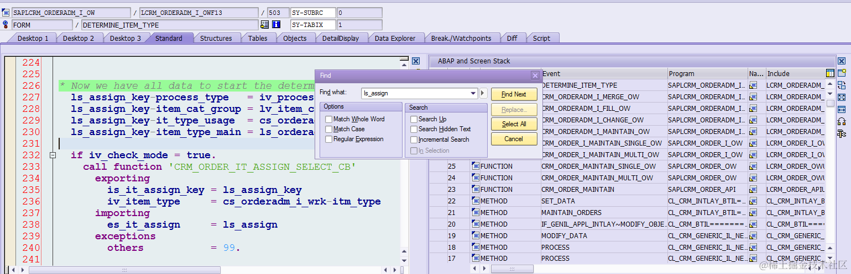This screenshot has width=851, height=274.
Task: Click the stack table vertical scrollbar thumb
Action: pos(830,103)
